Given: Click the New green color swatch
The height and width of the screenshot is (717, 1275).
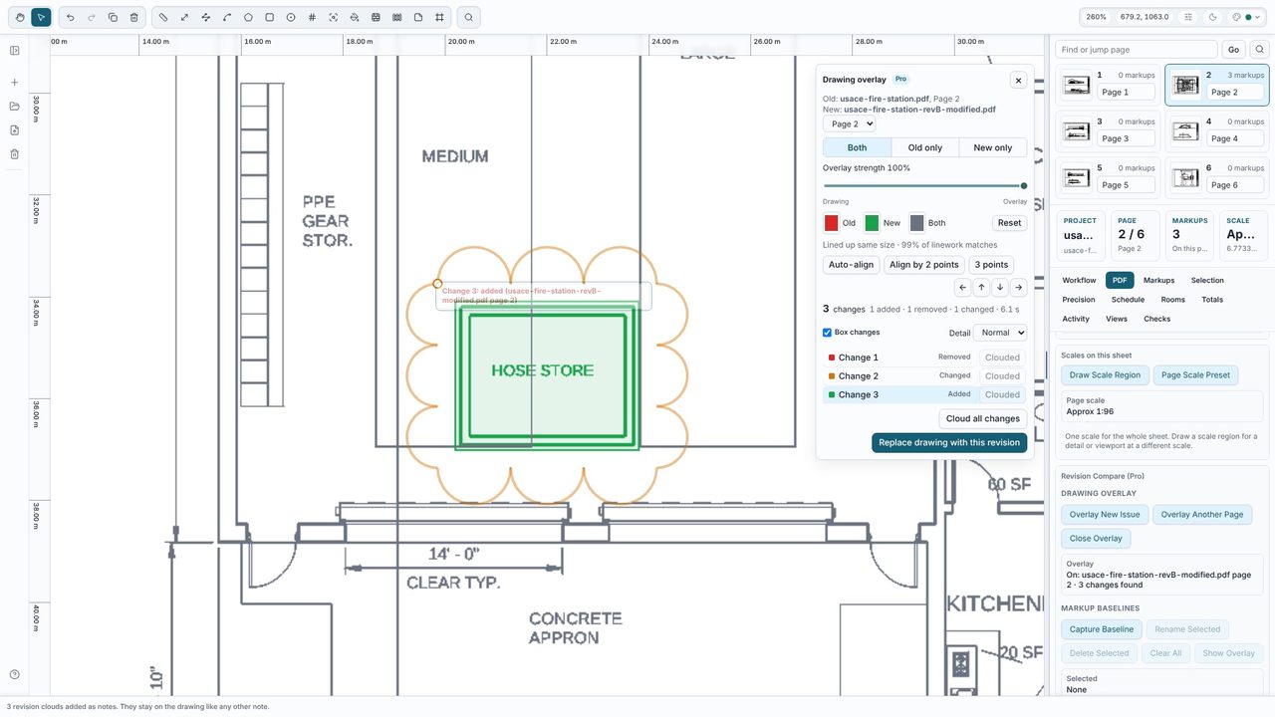Looking at the screenshot, I should pos(872,223).
